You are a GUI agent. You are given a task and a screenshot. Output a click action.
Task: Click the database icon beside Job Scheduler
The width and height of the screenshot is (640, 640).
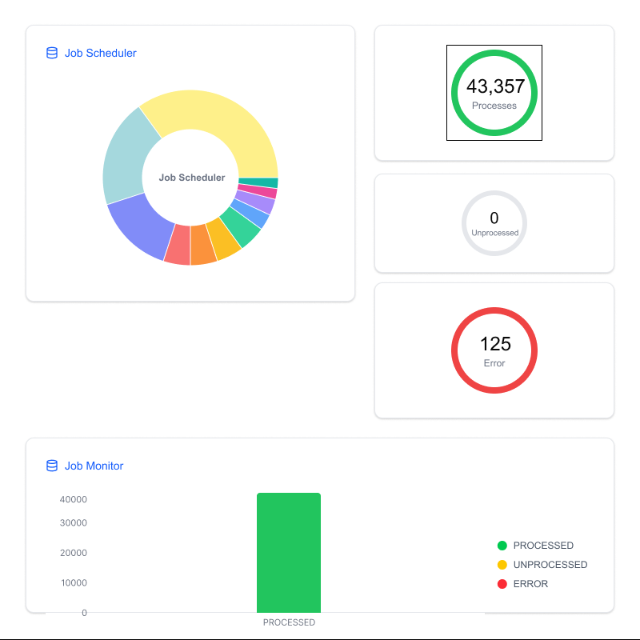click(x=52, y=53)
